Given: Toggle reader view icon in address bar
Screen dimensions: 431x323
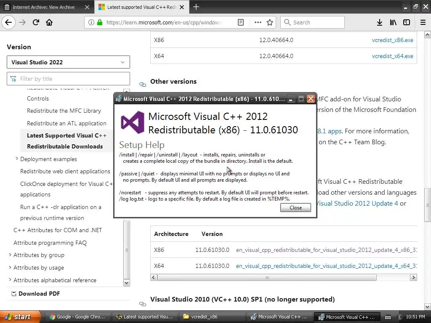Looking at the screenshot, I should [x=241, y=22].
